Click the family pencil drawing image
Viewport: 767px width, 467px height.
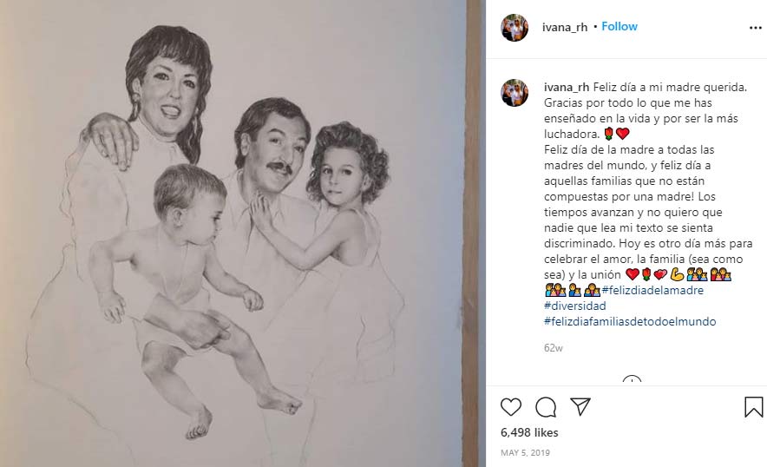click(243, 234)
